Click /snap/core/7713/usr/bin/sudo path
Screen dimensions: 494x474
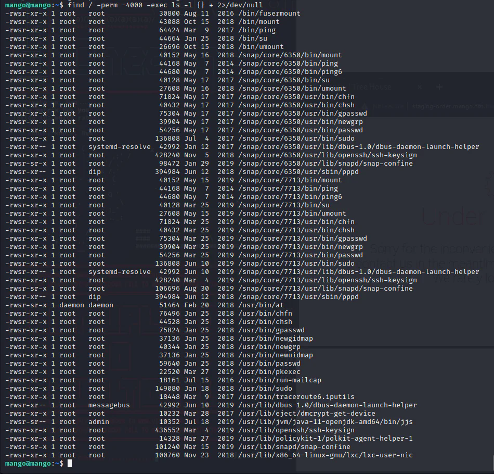tap(296, 264)
